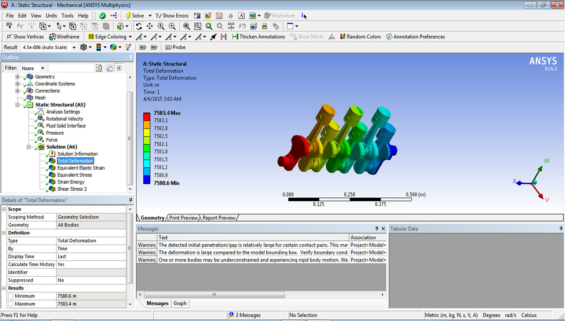Click the ISO isometric view icon

pyautogui.click(x=231, y=26)
